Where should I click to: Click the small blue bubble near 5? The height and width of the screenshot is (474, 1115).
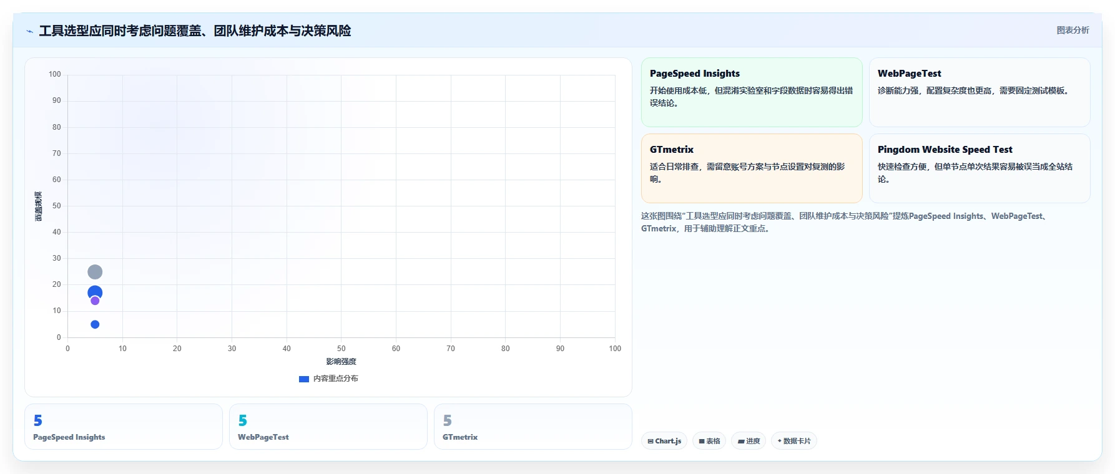pos(95,324)
